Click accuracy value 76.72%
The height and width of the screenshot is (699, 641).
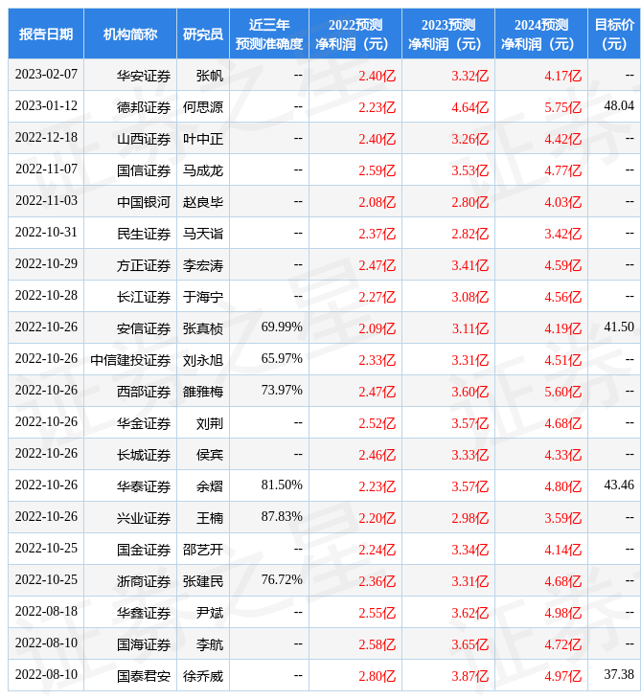coord(282,580)
